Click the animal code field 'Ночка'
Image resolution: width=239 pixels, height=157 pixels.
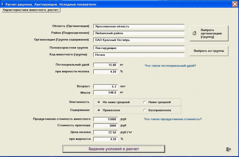139,55
